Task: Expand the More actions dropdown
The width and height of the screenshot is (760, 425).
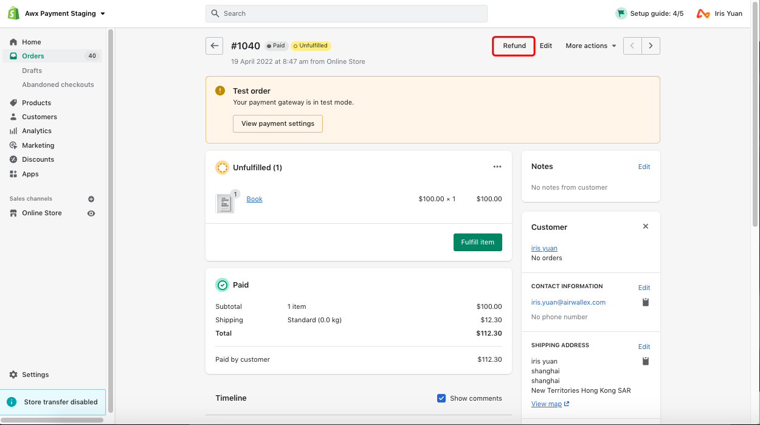Action: [x=590, y=46]
